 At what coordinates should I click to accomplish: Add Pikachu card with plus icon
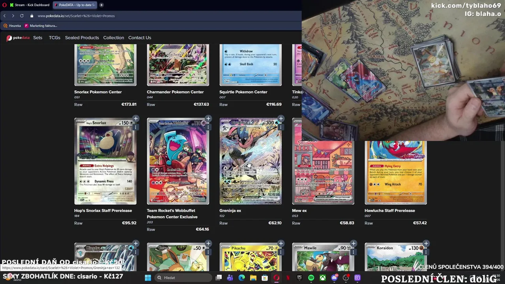(281, 244)
